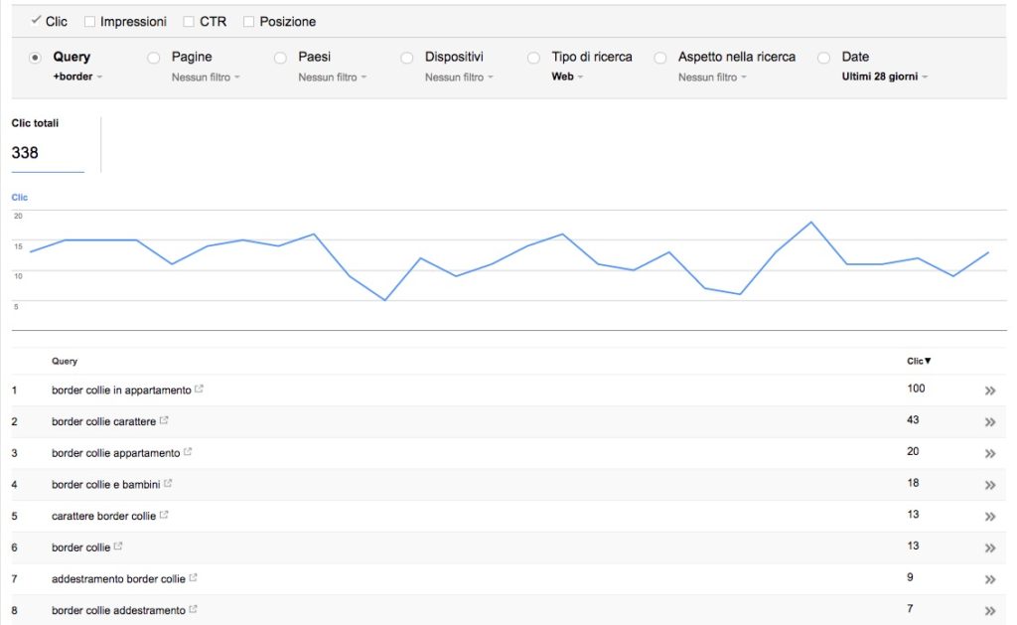Open the '+border' query filter dropdown
The height and width of the screenshot is (625, 1017).
click(77, 77)
